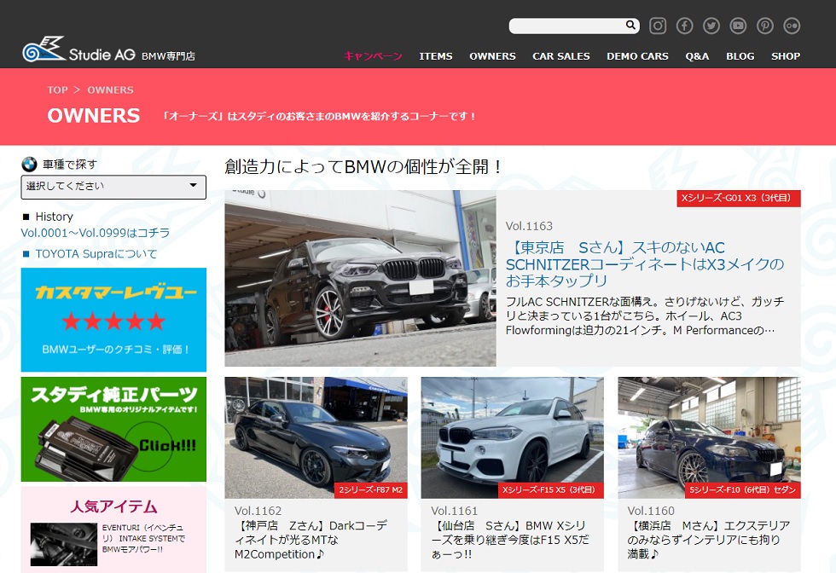Image resolution: width=836 pixels, height=573 pixels.
Task: Open the Q&A menu item
Action: pyautogui.click(x=697, y=56)
